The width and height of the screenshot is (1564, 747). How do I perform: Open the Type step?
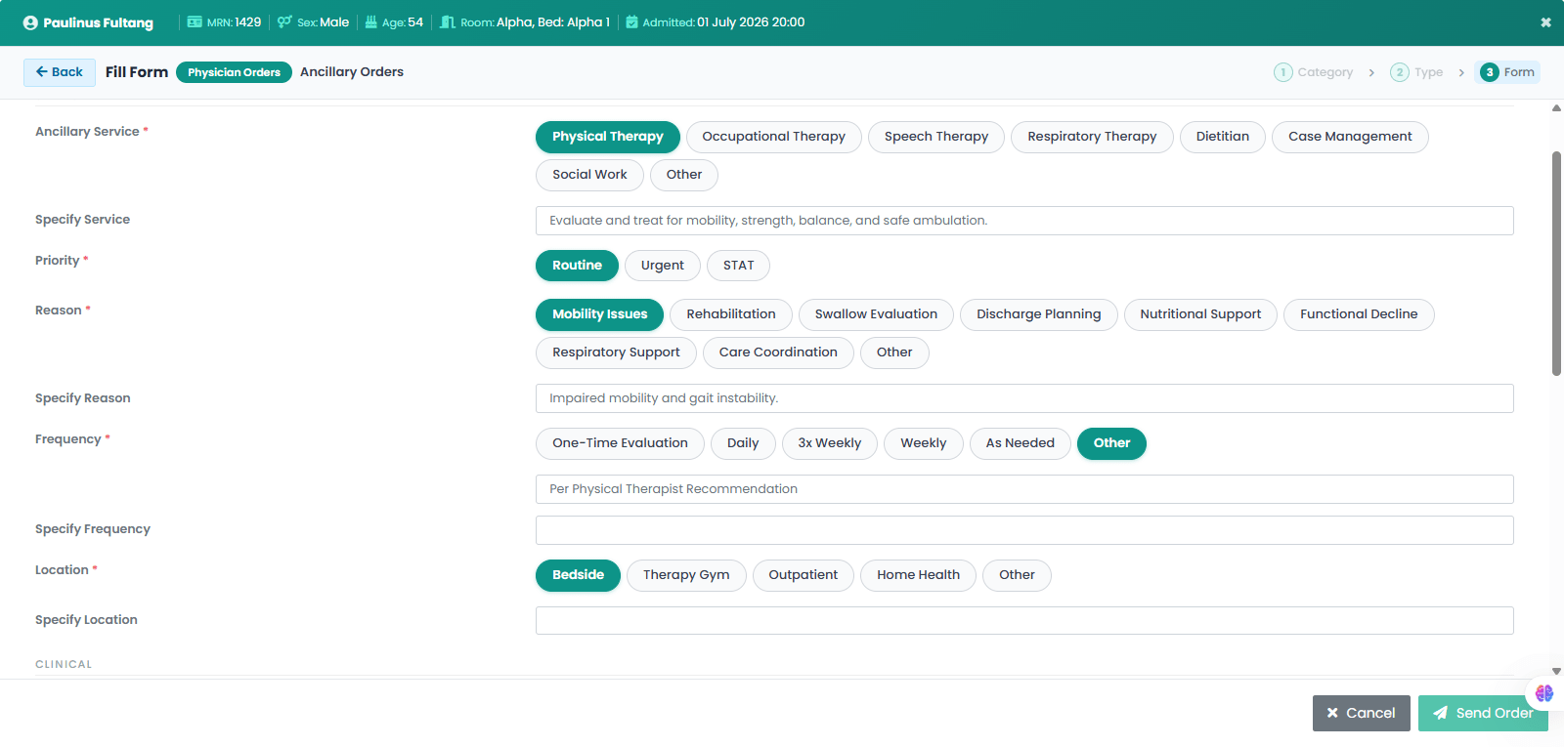point(1416,72)
